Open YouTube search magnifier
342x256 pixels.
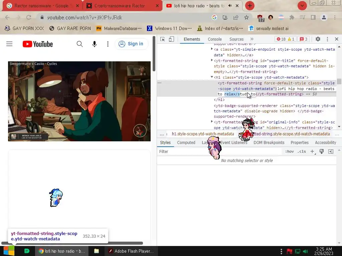point(79,44)
